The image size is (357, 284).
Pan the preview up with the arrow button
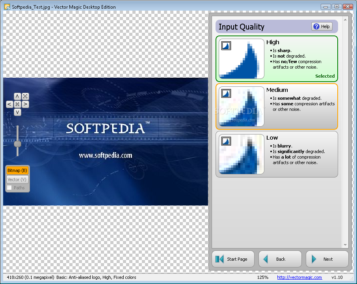click(x=17, y=96)
